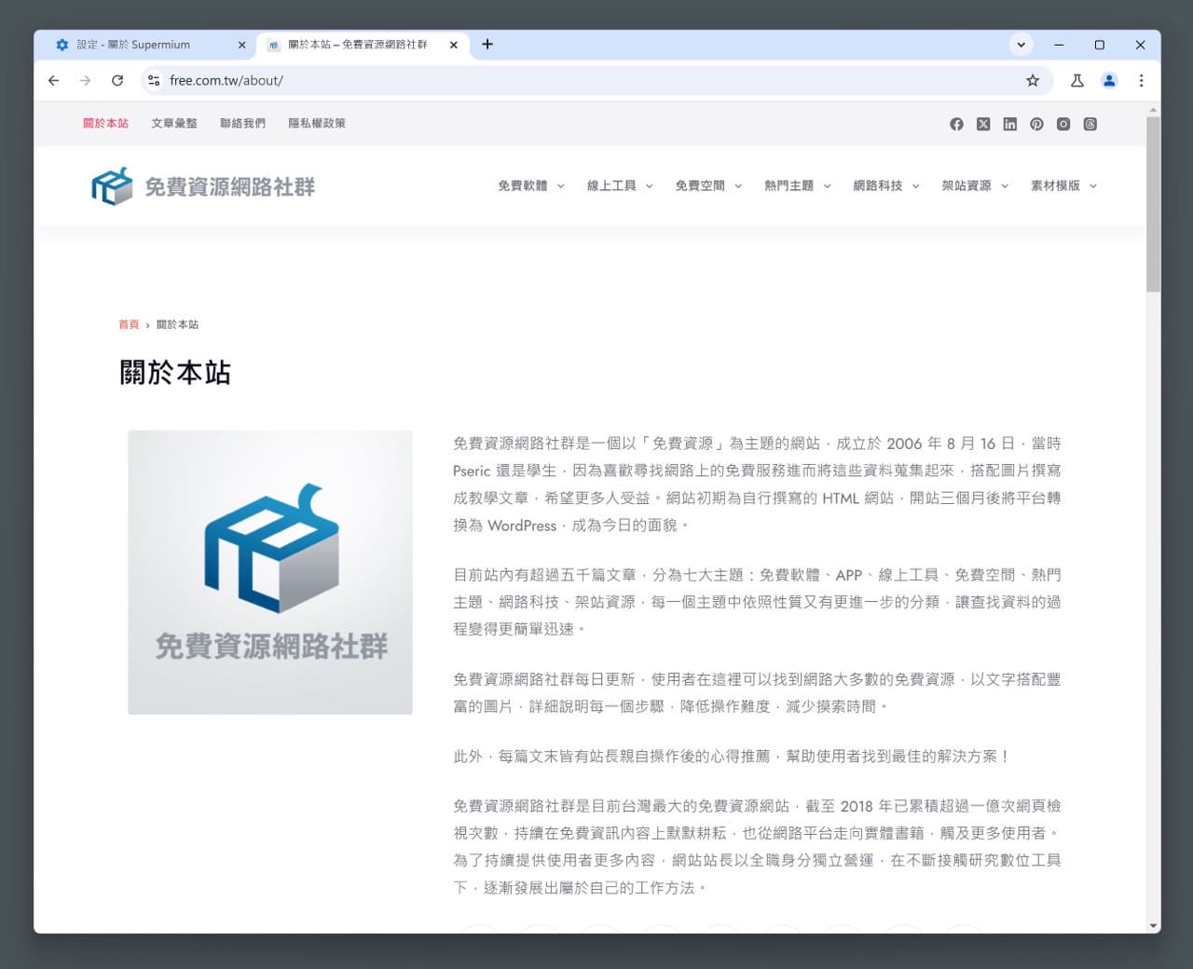Open the Instagram social icon
This screenshot has height=969, width=1193.
pyautogui.click(x=1063, y=124)
